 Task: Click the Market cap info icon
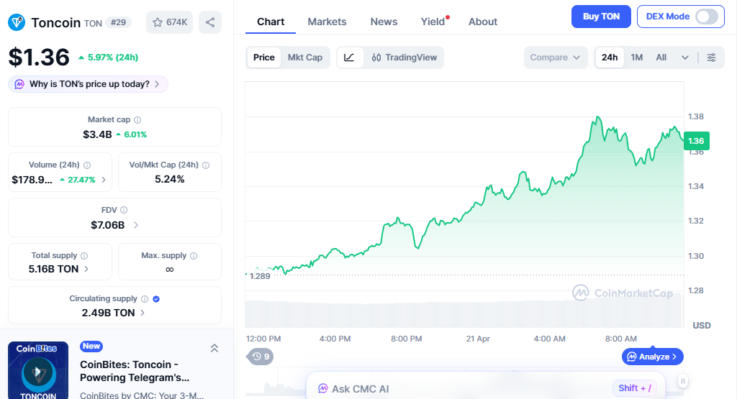tap(137, 120)
